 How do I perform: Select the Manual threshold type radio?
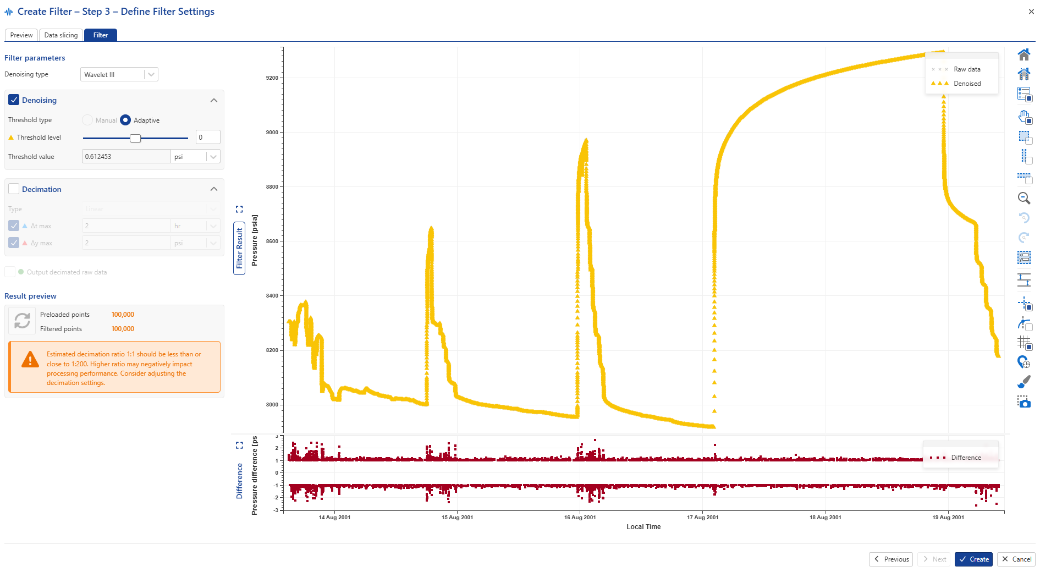pyautogui.click(x=87, y=120)
